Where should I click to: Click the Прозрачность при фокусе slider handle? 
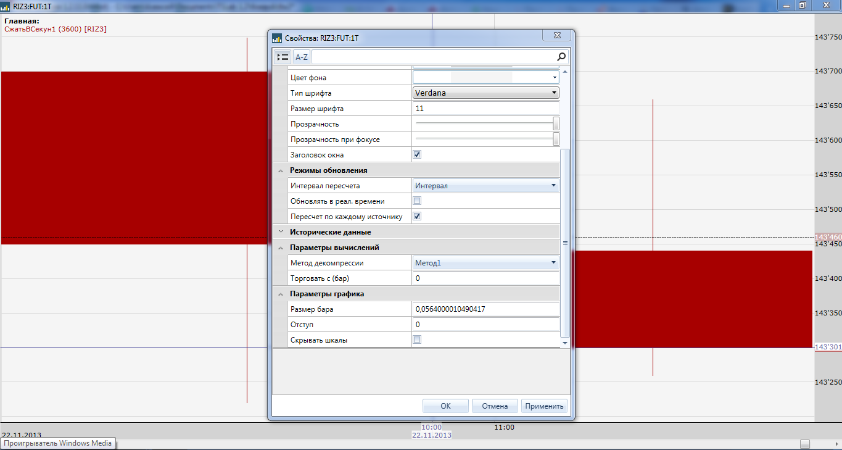[556, 139]
